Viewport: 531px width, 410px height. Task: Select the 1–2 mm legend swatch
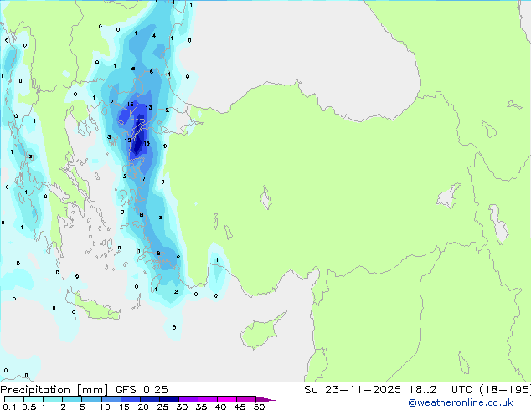click(x=53, y=399)
